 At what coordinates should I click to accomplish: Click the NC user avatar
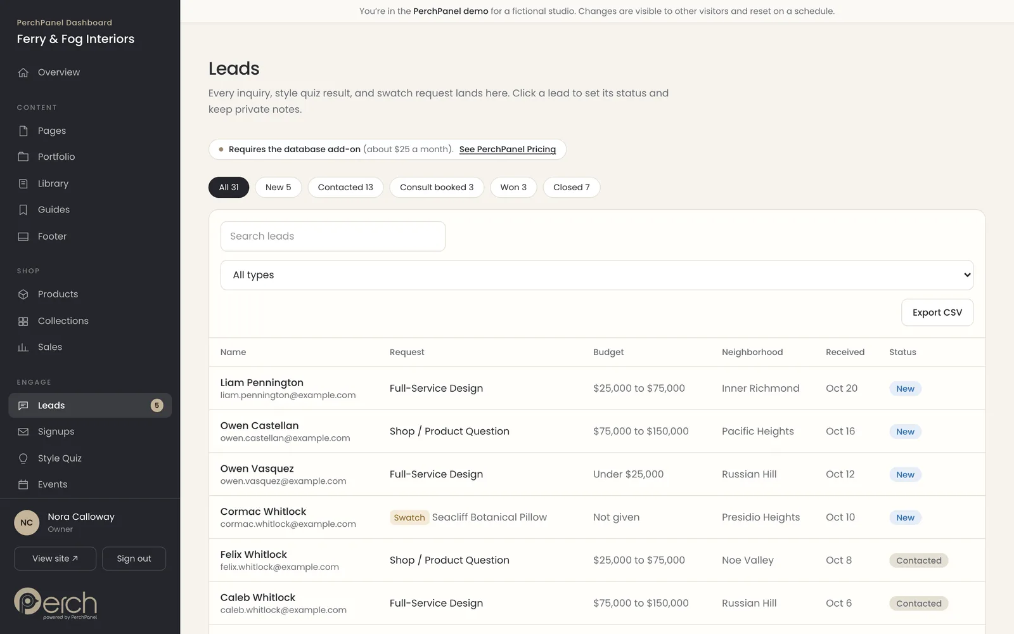click(x=27, y=522)
